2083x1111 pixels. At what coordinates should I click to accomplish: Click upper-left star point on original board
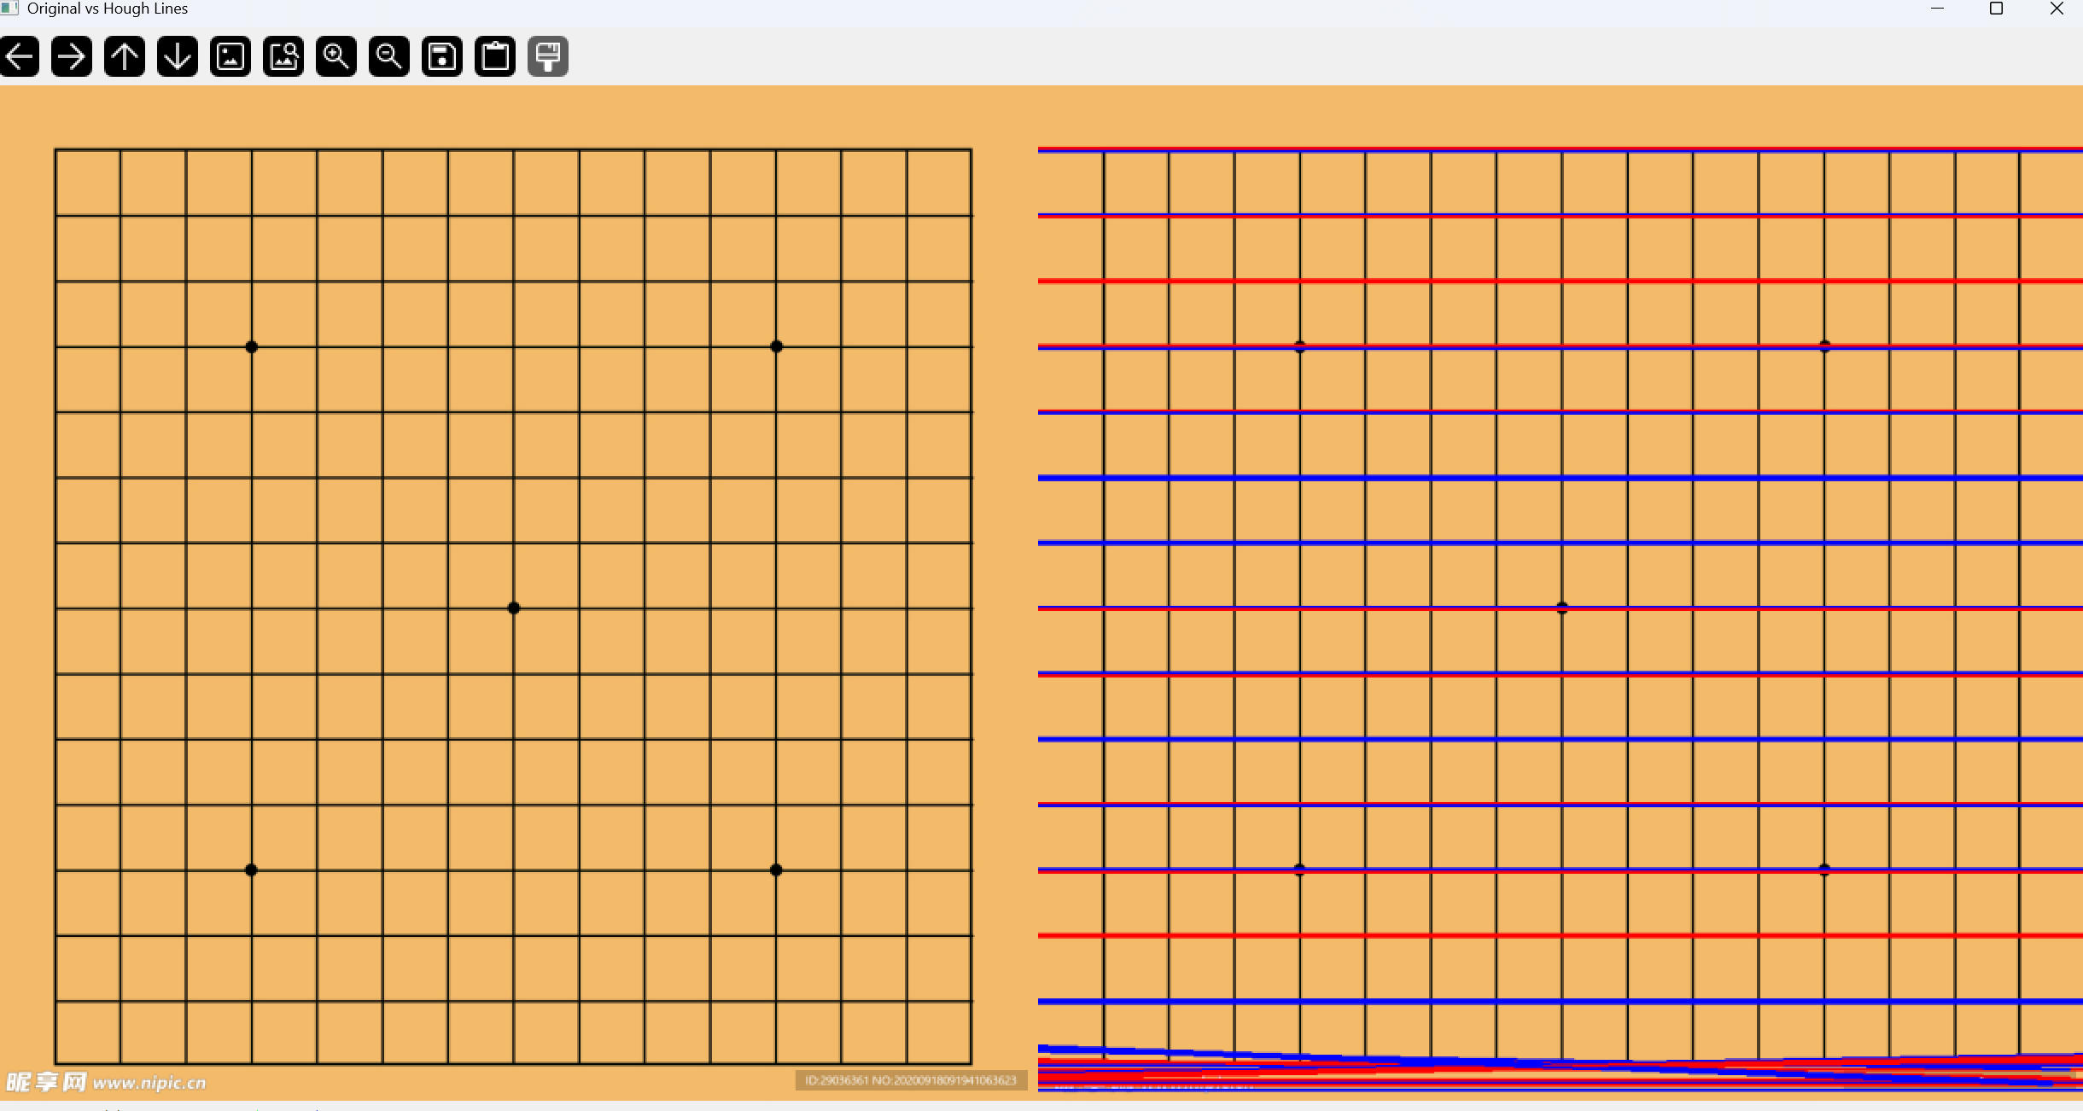(251, 346)
